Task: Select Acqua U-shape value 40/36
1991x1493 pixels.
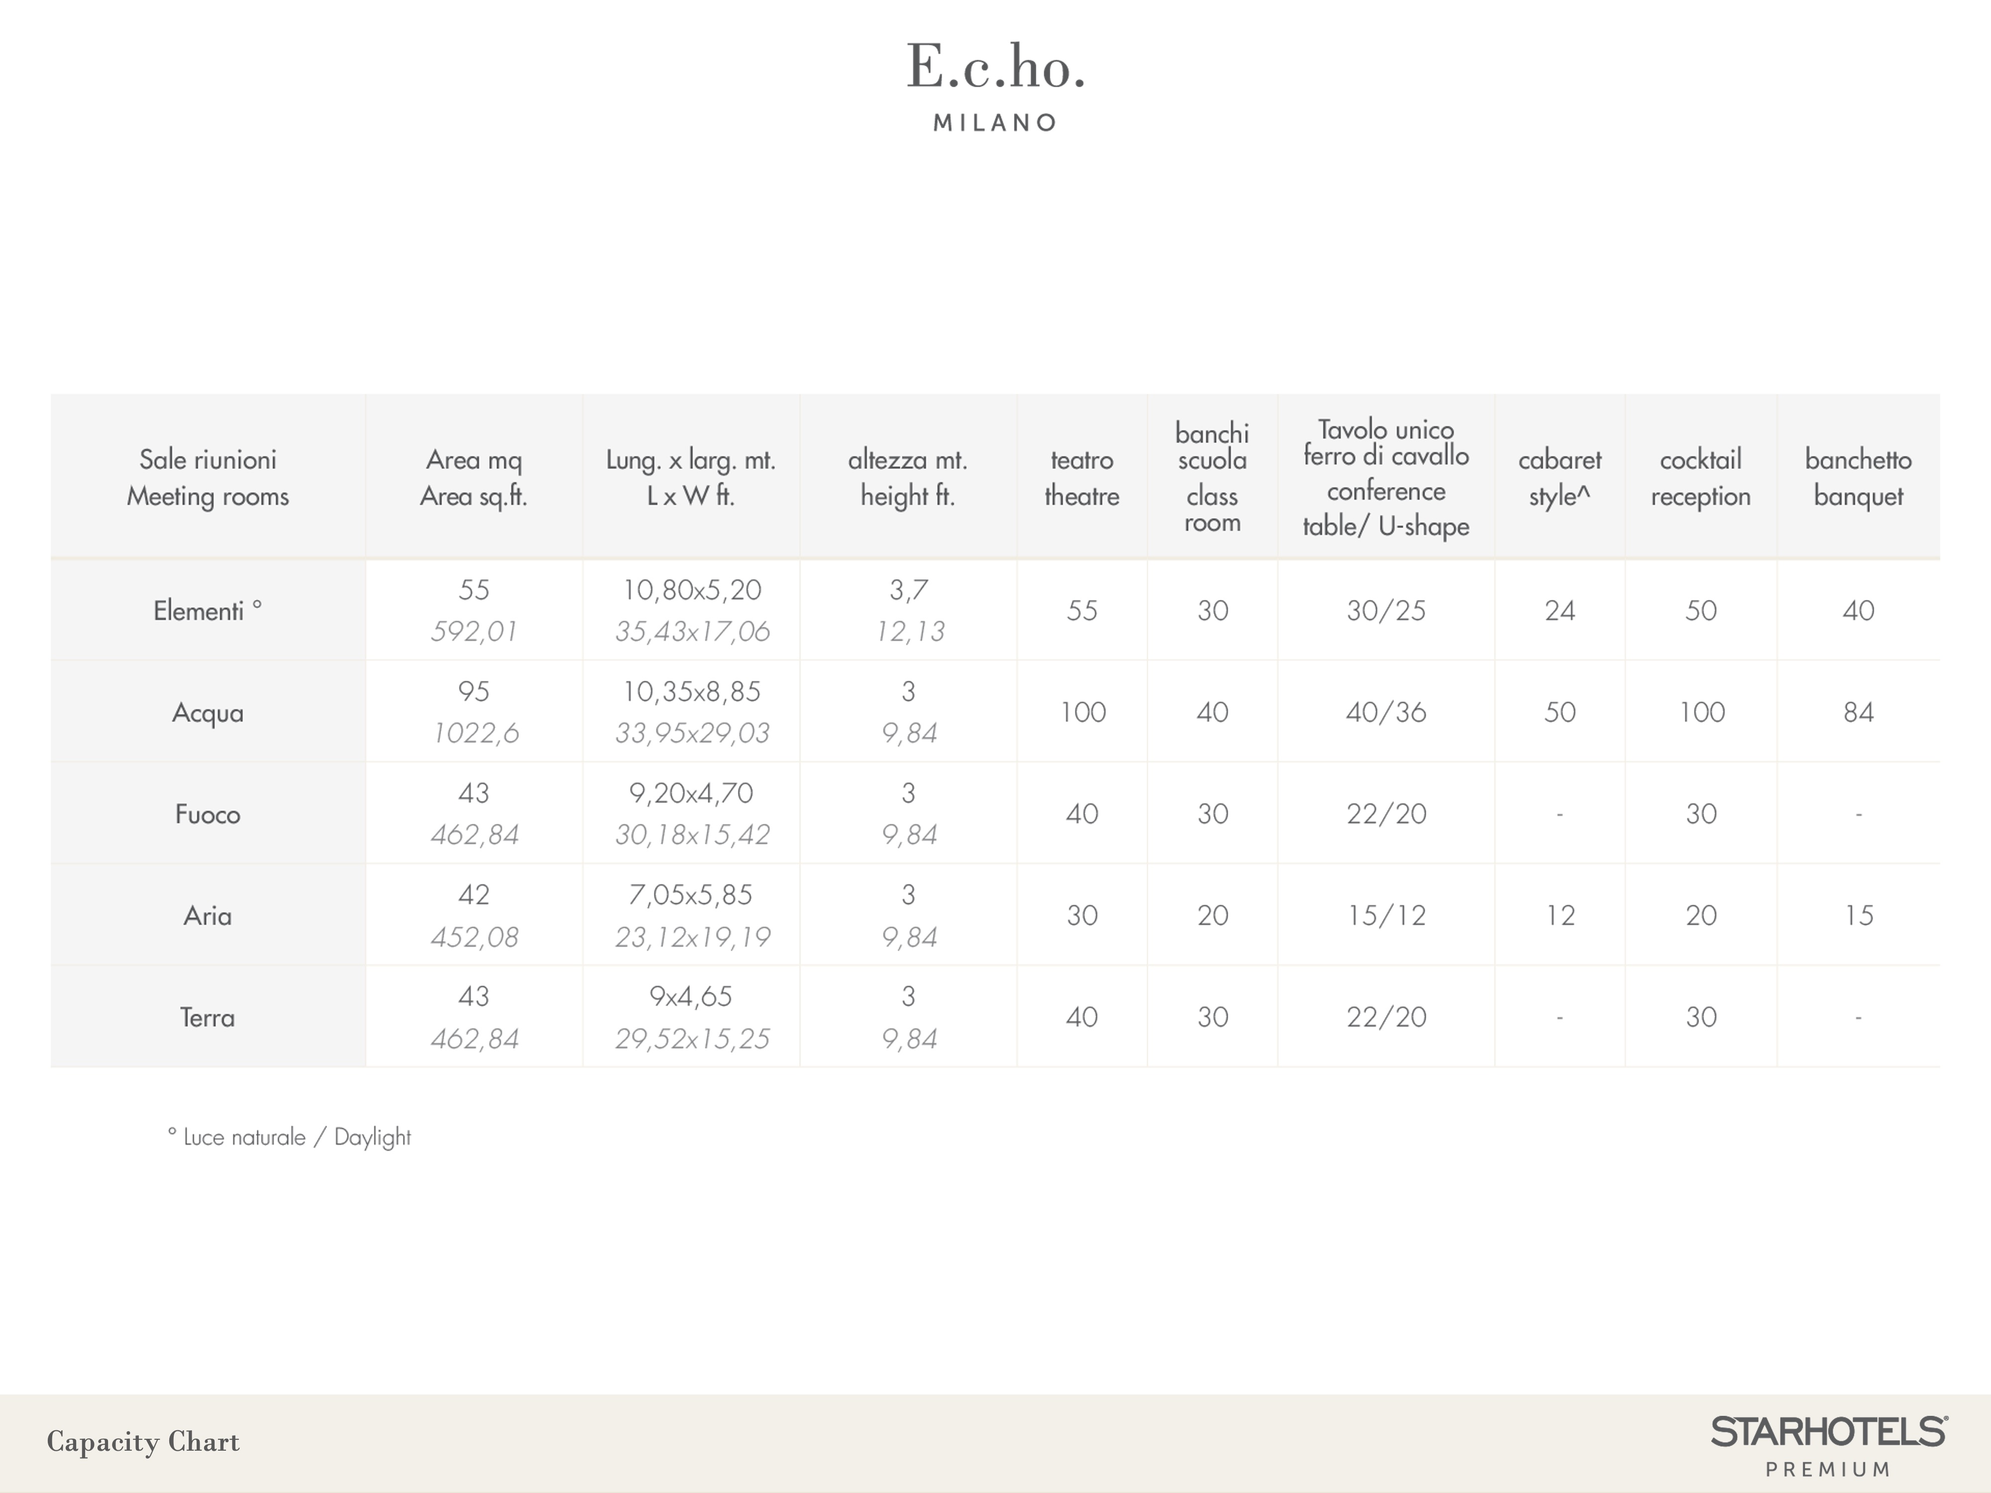Action: tap(1386, 713)
